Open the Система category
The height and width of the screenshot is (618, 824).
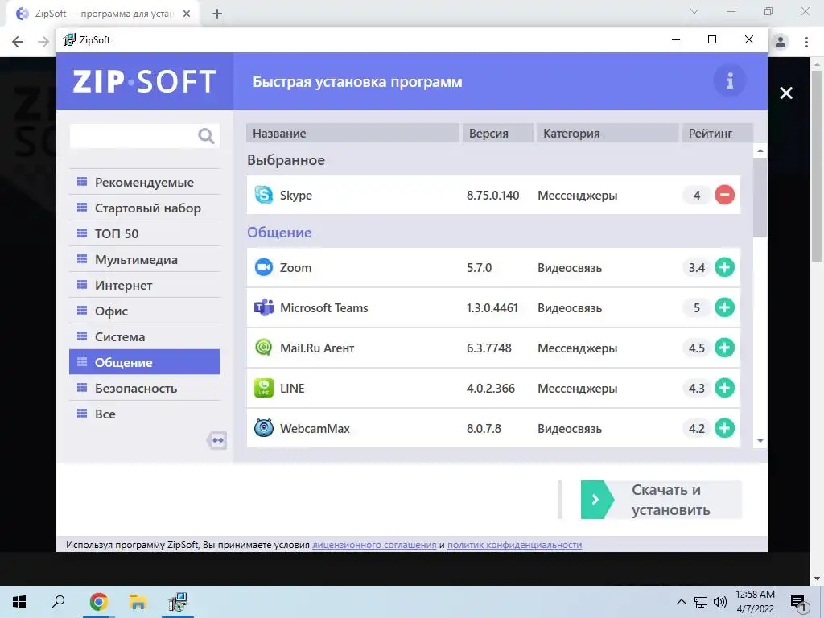145,337
